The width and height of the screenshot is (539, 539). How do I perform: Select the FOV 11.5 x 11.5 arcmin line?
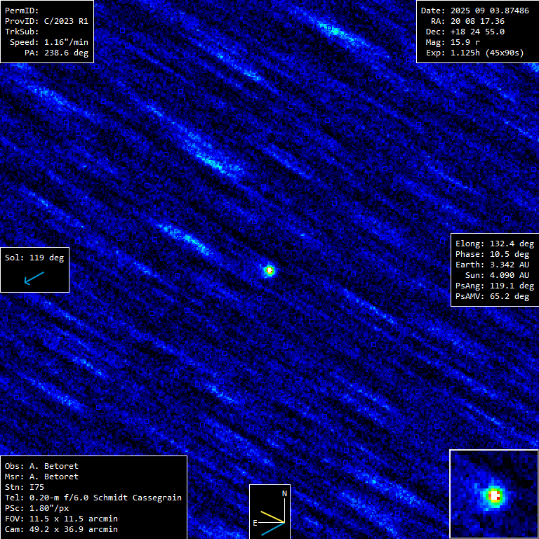pos(60,519)
